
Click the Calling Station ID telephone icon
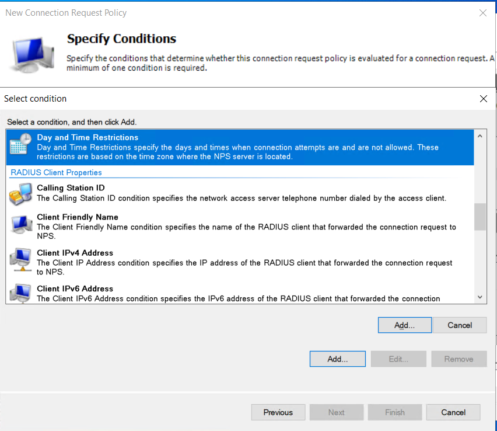click(20, 194)
